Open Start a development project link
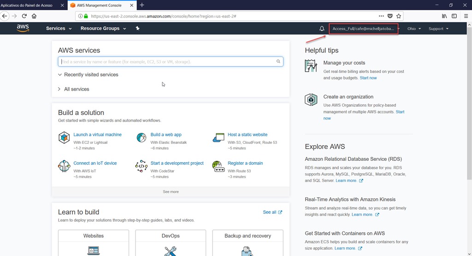The image size is (472, 256). click(177, 163)
